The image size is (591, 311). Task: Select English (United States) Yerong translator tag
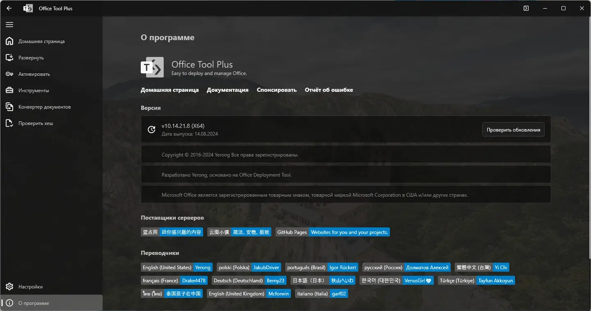176,267
